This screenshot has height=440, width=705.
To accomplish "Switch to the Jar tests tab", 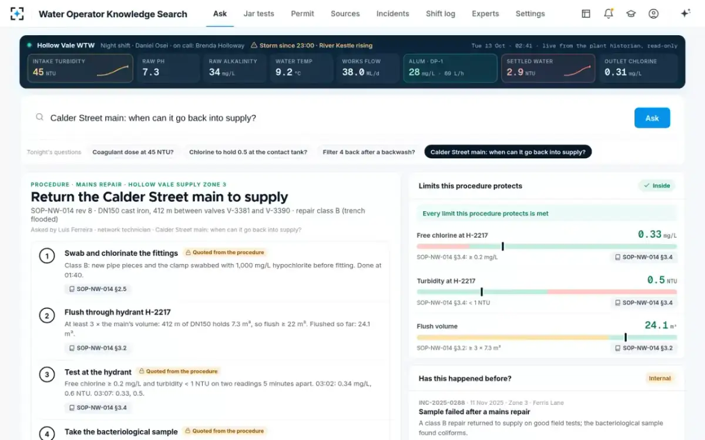I will tap(258, 13).
